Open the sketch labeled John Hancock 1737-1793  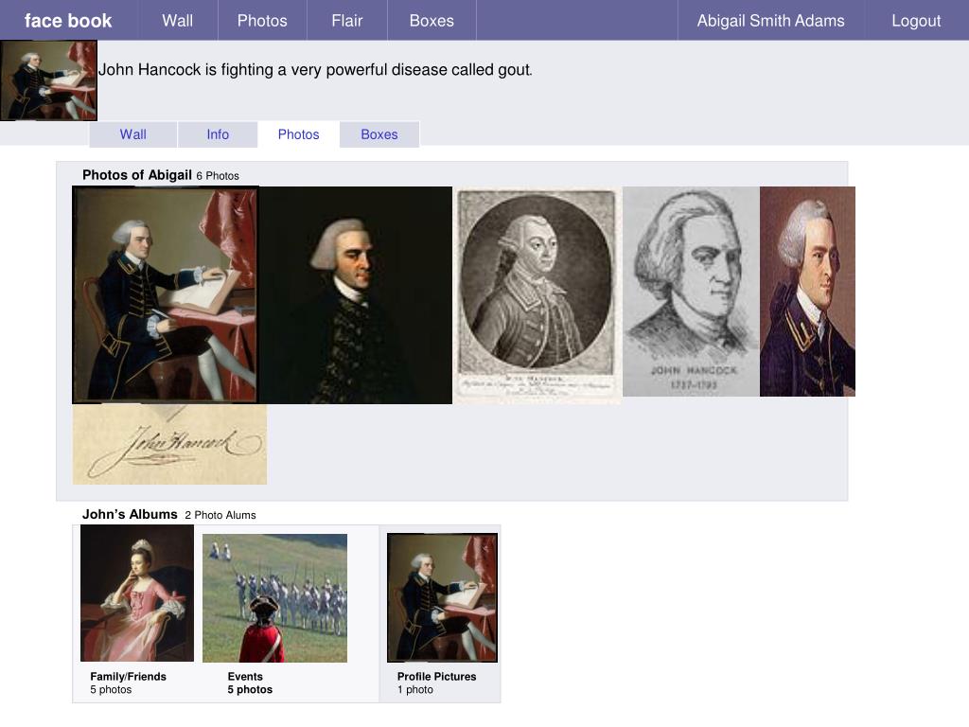[x=691, y=292]
